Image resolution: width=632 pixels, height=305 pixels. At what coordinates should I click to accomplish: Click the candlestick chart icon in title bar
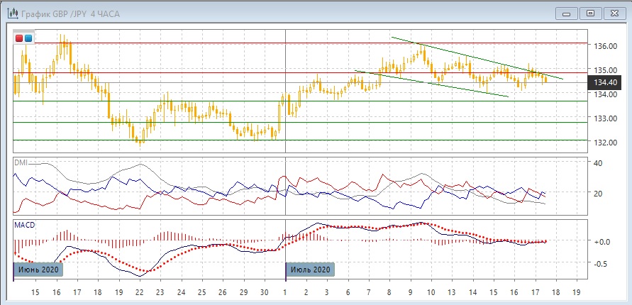tap(13, 13)
